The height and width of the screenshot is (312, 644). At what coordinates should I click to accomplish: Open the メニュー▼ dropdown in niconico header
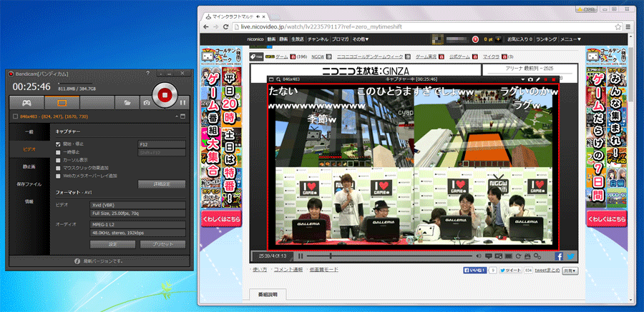[x=571, y=39]
